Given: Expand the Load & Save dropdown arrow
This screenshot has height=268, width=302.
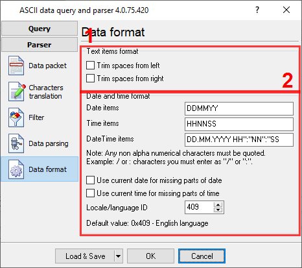Looking at the screenshot, I should [118, 256].
